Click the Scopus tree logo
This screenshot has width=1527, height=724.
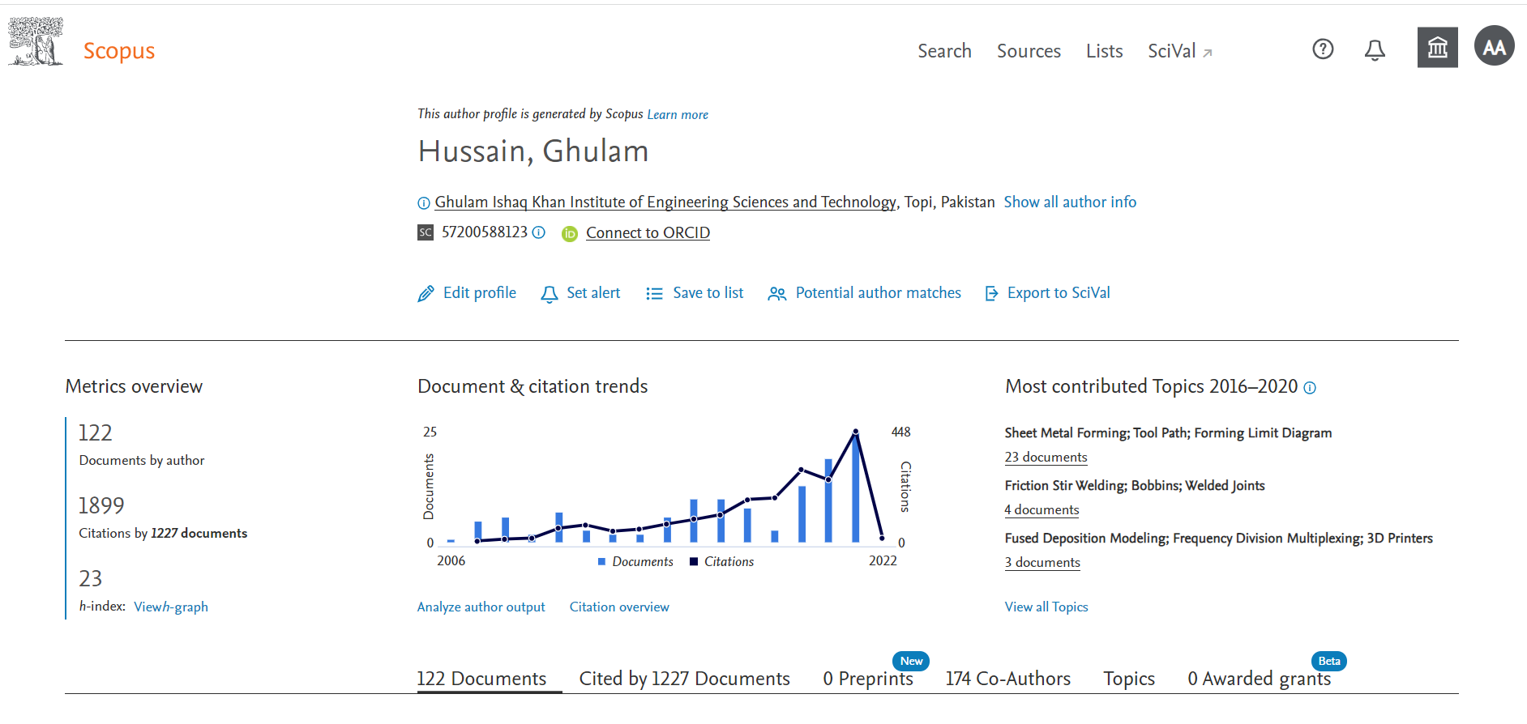coord(36,42)
